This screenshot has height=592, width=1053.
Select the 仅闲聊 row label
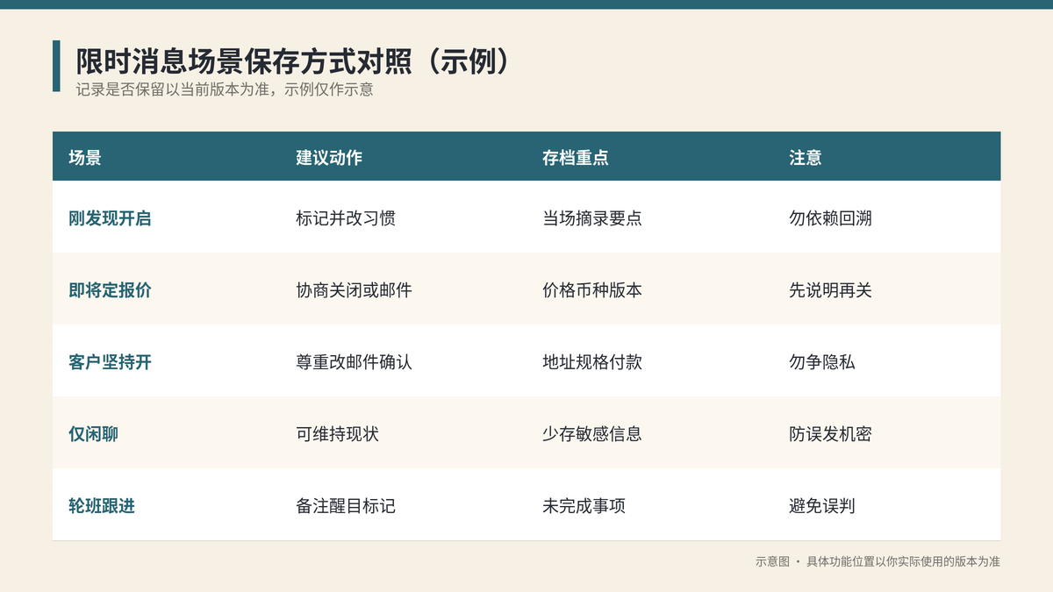93,434
